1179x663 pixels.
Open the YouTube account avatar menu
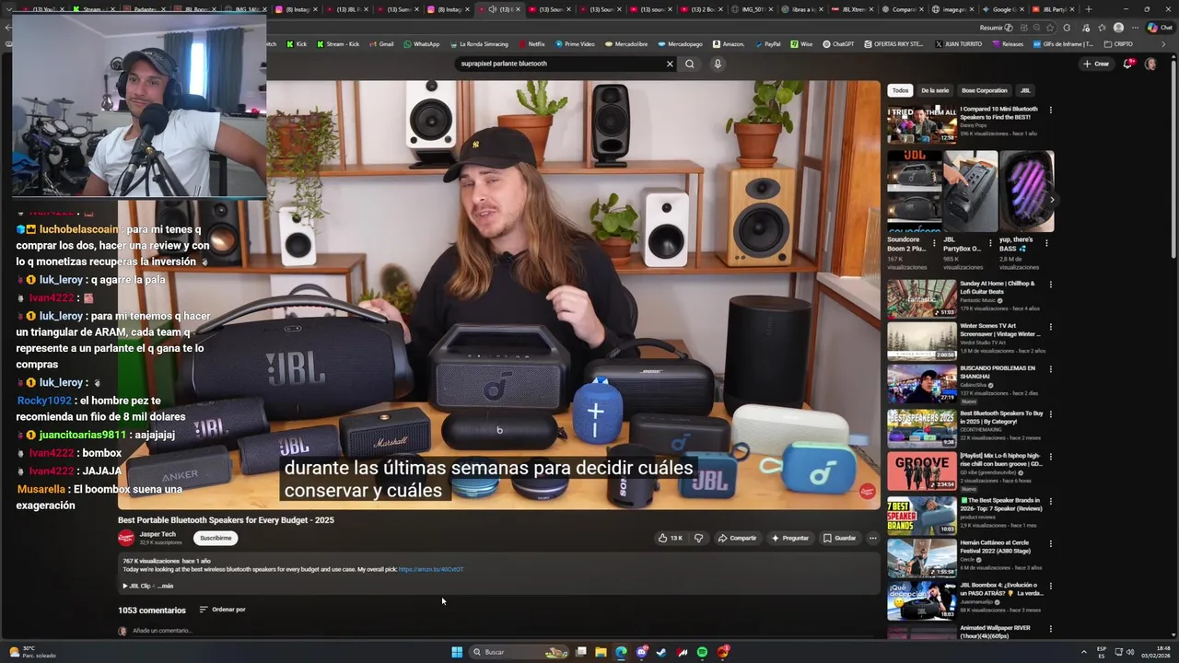click(x=1150, y=64)
